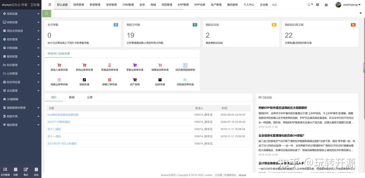Open the notification bell icon
The width and height of the screenshot is (365, 178).
point(309,5)
